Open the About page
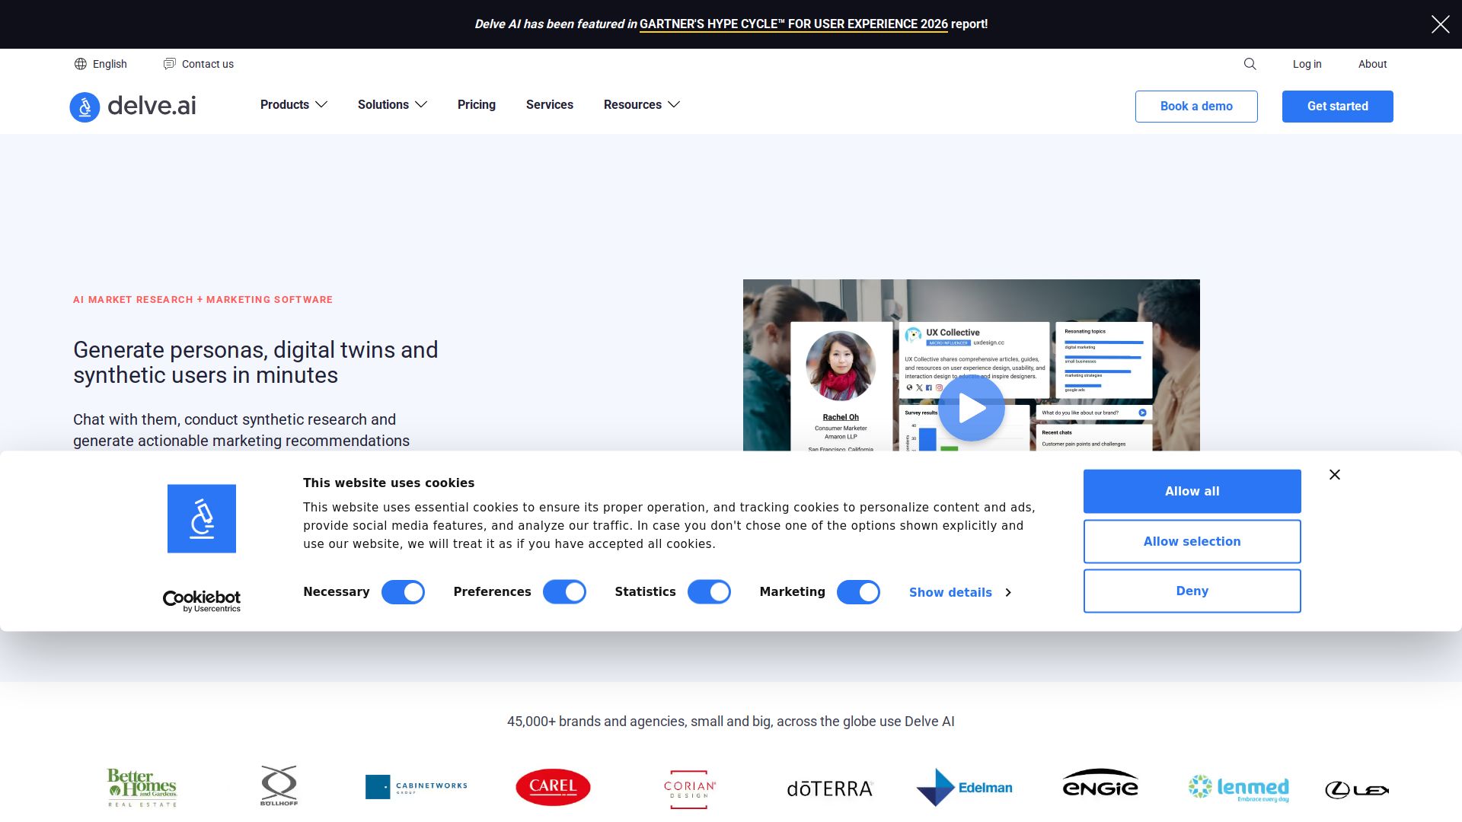The height and width of the screenshot is (822, 1462). (1372, 64)
